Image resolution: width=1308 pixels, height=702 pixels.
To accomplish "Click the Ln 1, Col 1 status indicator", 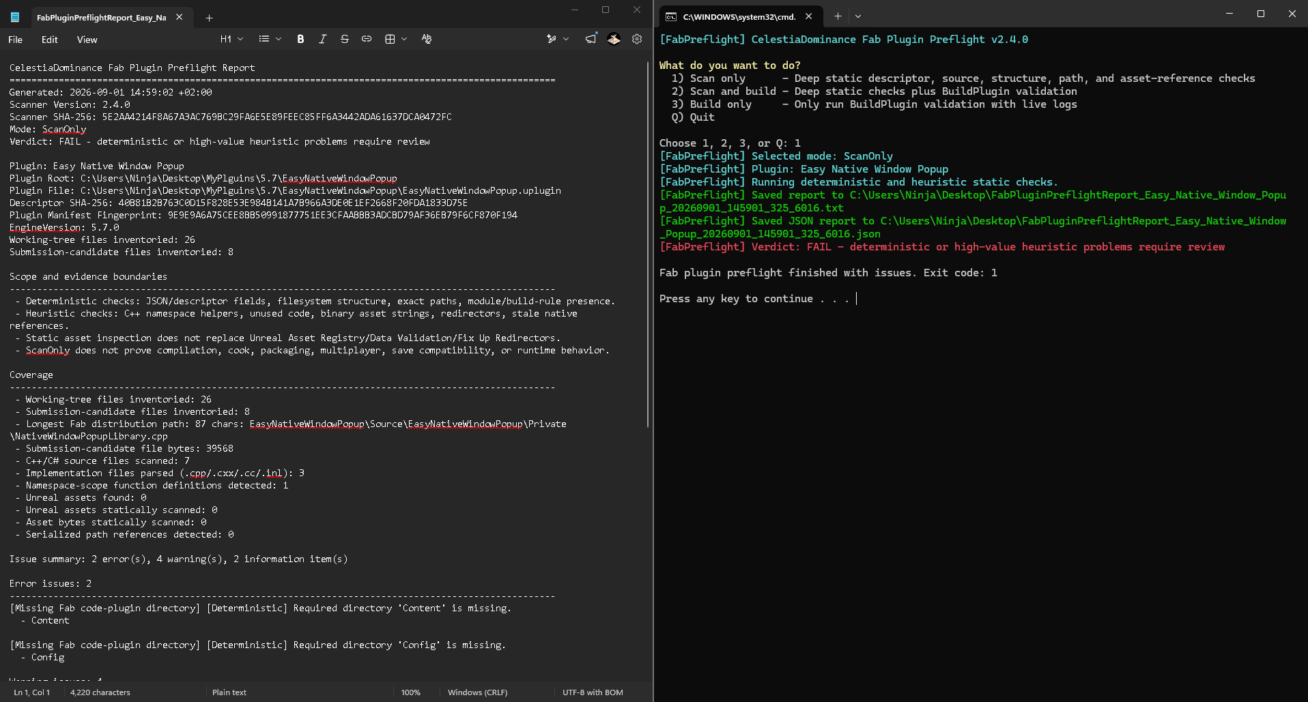I will [x=31, y=692].
